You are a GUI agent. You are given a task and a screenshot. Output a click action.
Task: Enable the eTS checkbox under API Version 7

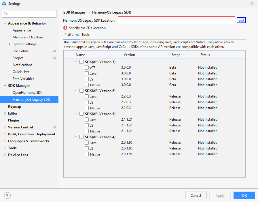[x=87, y=68]
